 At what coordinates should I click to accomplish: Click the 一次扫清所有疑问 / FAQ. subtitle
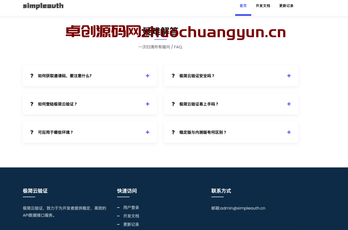160,47
